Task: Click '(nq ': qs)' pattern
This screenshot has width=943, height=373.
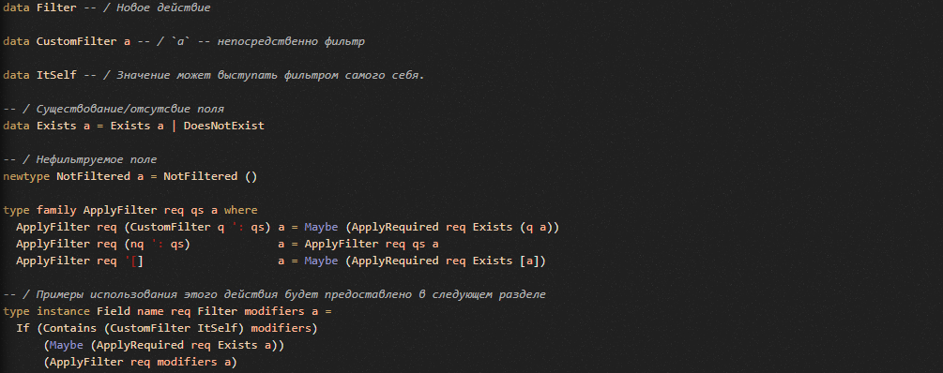Action: point(157,244)
